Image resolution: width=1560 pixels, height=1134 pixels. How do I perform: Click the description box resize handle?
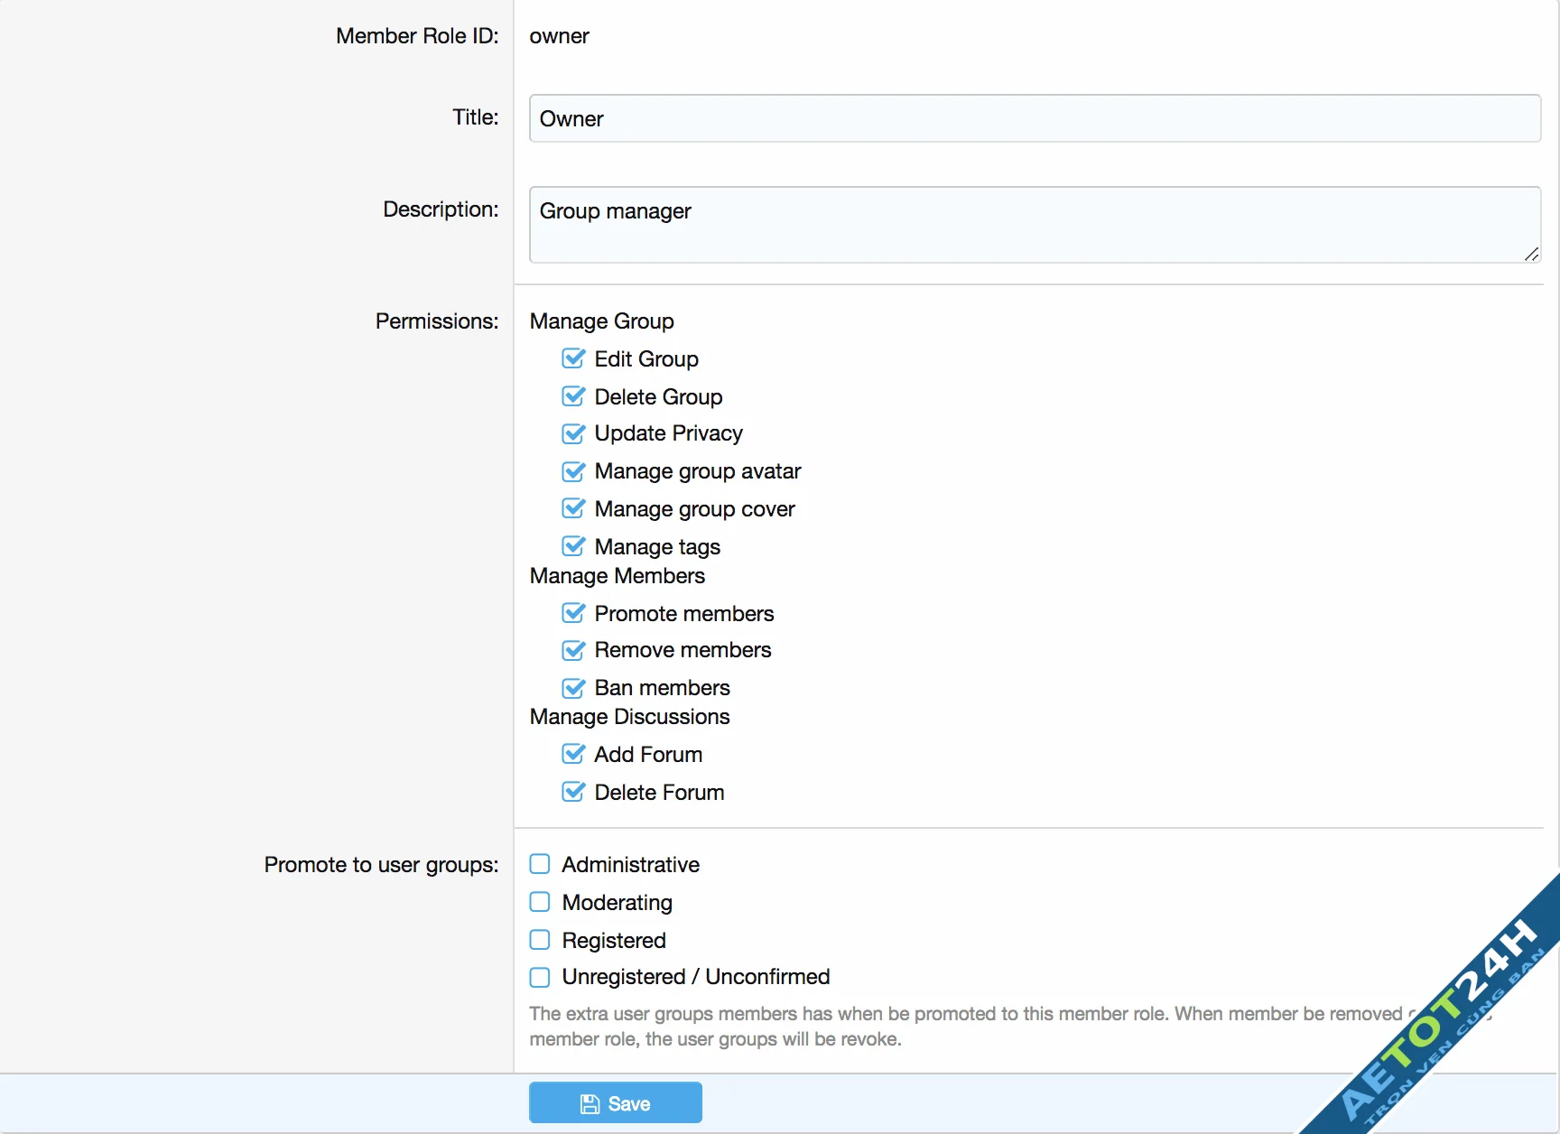1533,256
